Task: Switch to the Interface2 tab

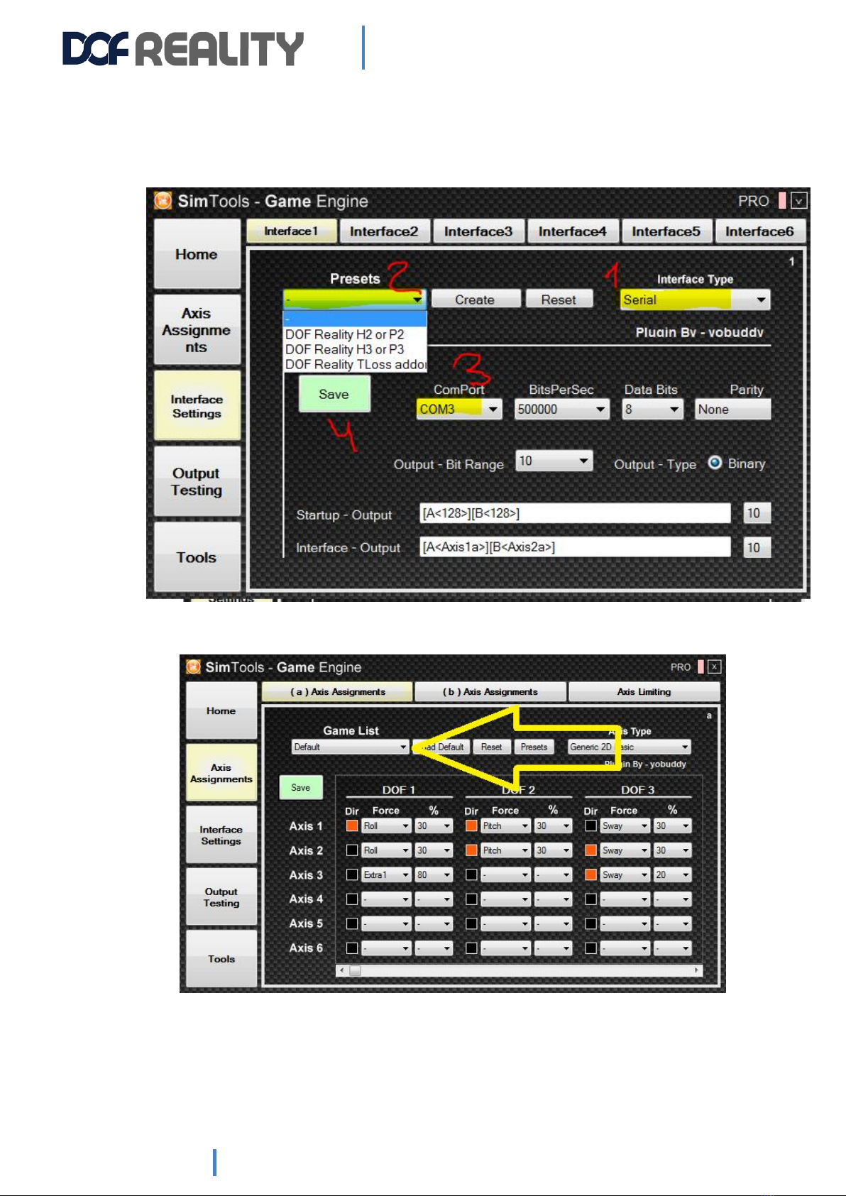Action: point(384,231)
